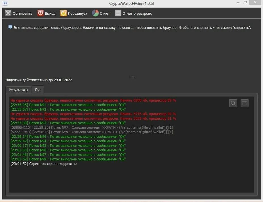Viewport: 263px width, 202px height.
Task: Open the Отчет о ресурсах icon
Action: click(x=118, y=13)
